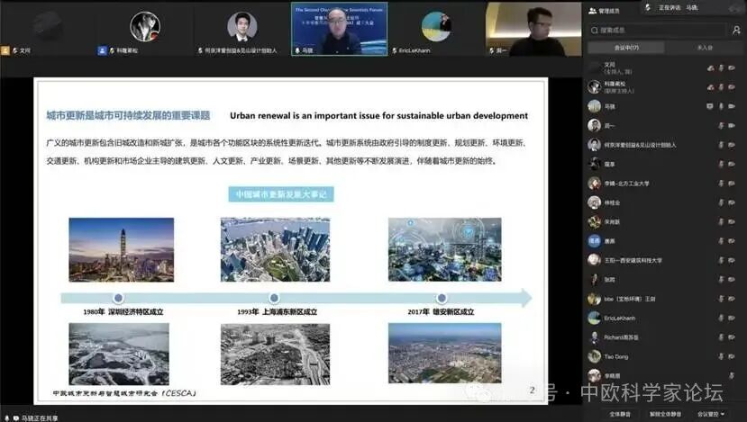Image resolution: width=747 pixels, height=422 pixels.
Task: Click microphone icon for 林桂金
Action: (x=721, y=202)
